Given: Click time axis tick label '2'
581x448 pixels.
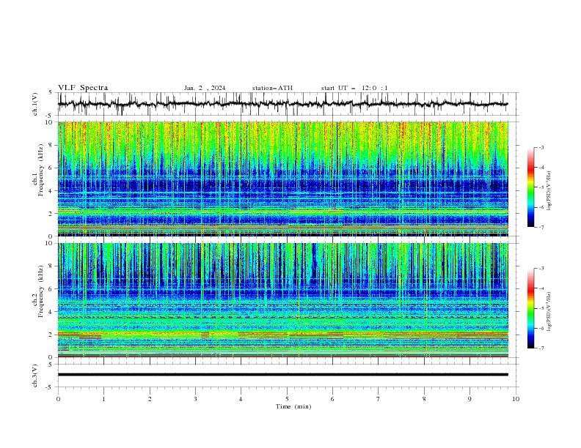Looking at the screenshot, I should click(x=150, y=399).
